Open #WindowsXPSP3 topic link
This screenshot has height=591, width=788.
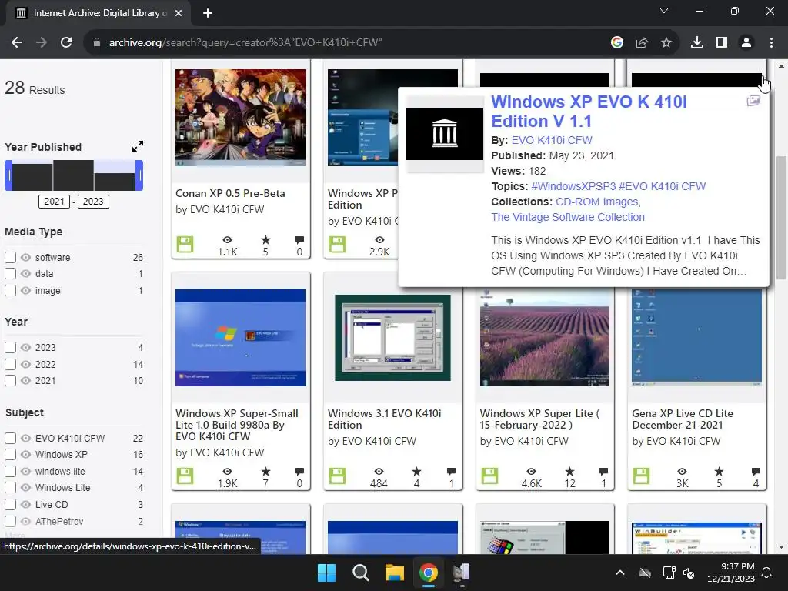573,186
